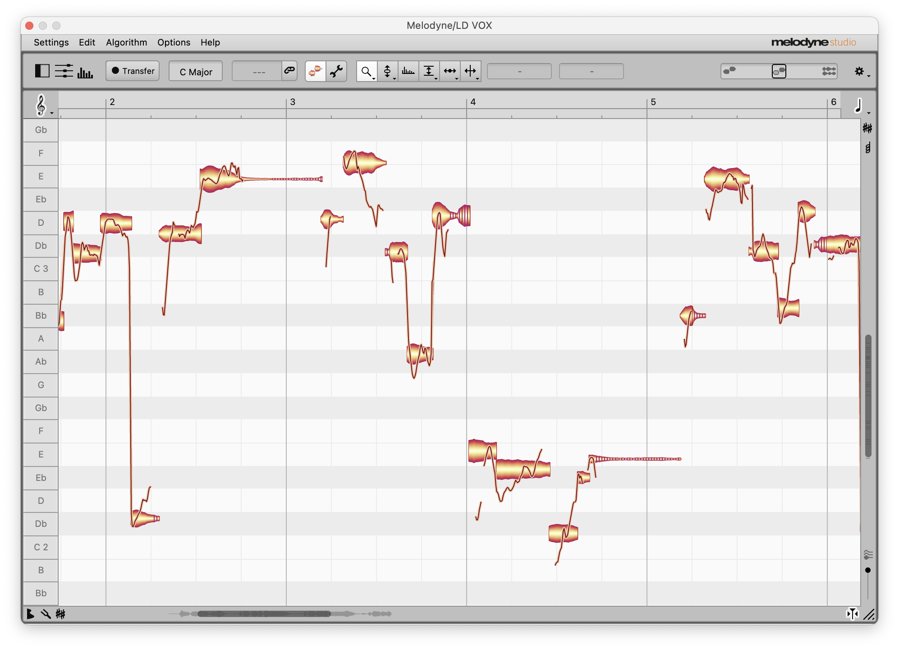Viewport: 899px width, 649px height.
Task: Click the play arrow icon at bottom left
Action: 30,614
